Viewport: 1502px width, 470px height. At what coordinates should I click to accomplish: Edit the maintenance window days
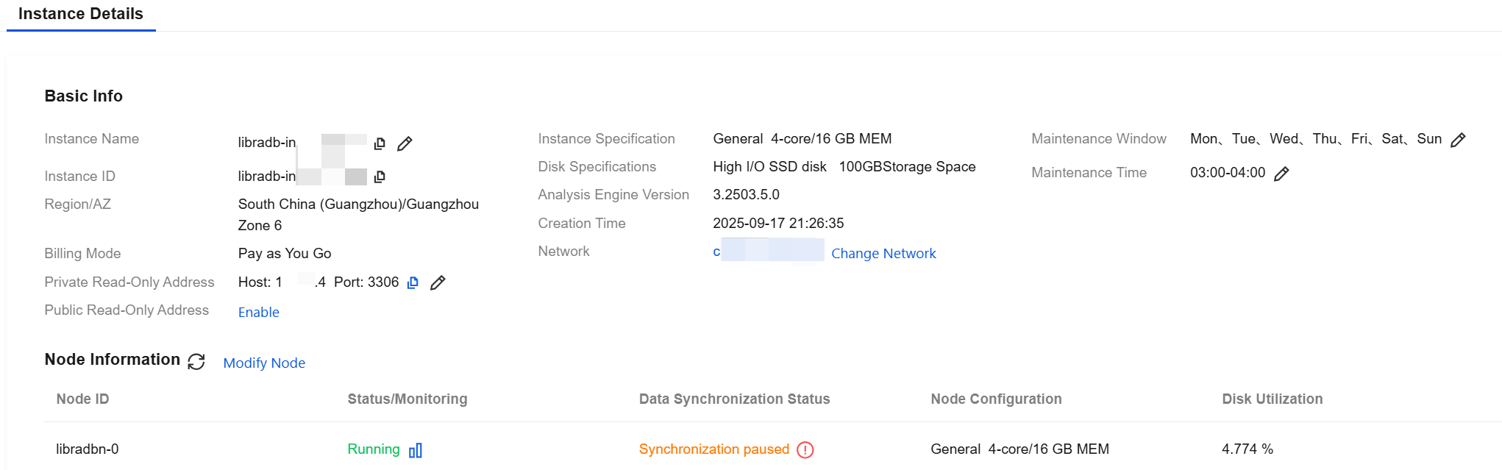(x=1458, y=140)
